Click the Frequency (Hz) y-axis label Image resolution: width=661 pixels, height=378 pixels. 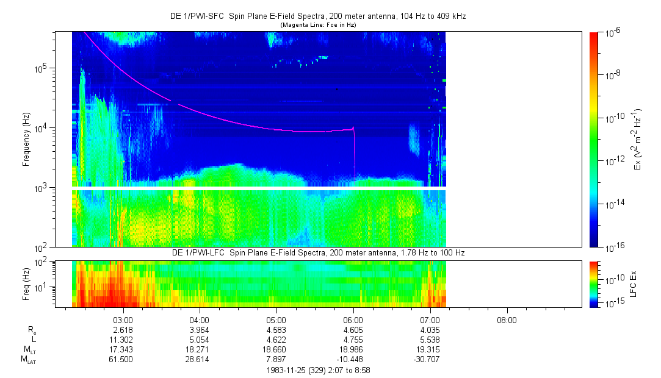click(x=26, y=139)
